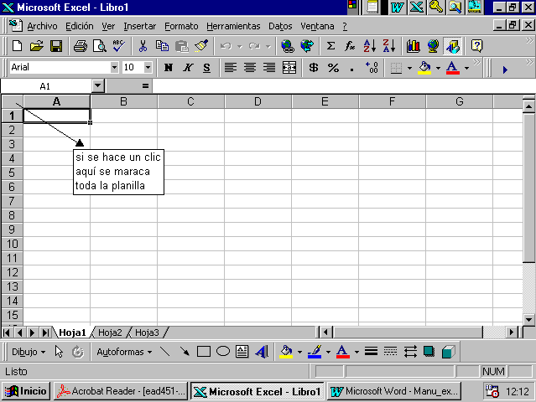Image resolution: width=536 pixels, height=402 pixels.
Task: Launch the Chart Wizard icon
Action: (x=414, y=46)
